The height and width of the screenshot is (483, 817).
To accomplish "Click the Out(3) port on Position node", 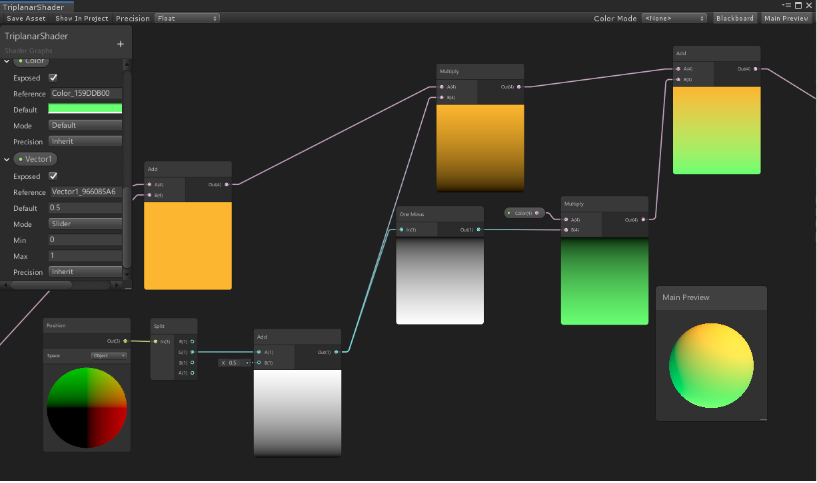I will [125, 341].
